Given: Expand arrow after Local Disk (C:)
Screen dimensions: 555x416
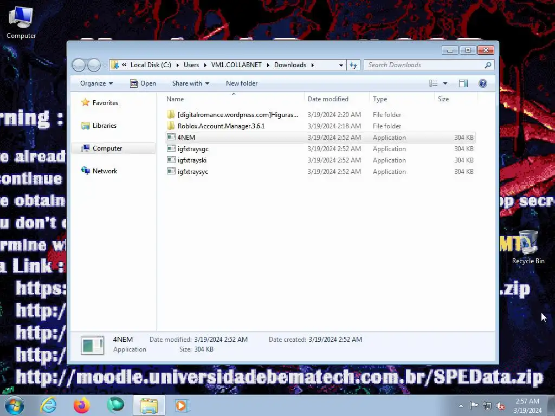Looking at the screenshot, I should (x=178, y=65).
